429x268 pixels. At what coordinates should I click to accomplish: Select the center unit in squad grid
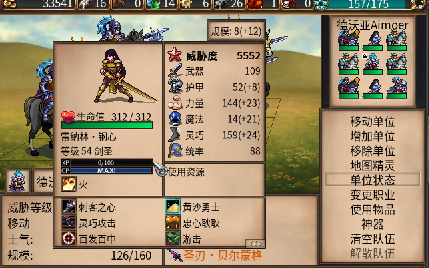tap(372, 63)
